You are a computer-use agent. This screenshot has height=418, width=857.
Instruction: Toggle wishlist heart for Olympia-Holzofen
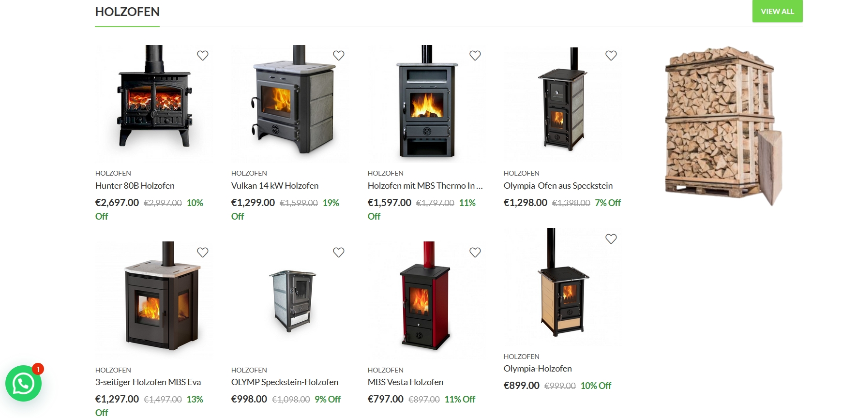611,239
